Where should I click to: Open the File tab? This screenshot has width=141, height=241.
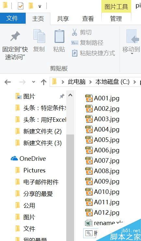pos(13,18)
